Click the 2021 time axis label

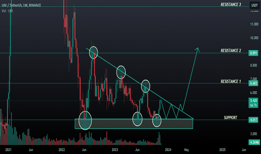8,150
